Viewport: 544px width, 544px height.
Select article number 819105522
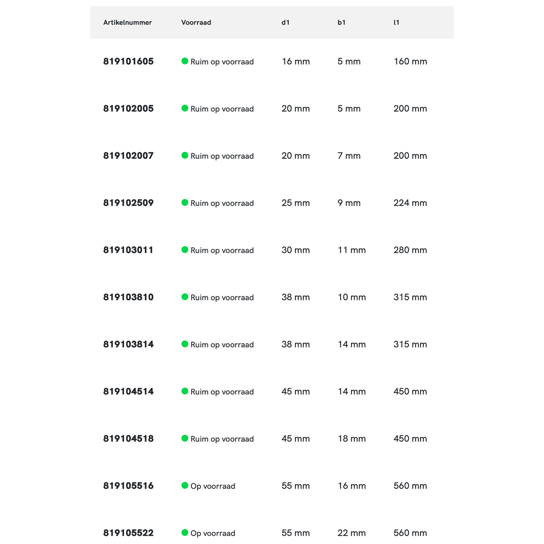click(x=128, y=533)
